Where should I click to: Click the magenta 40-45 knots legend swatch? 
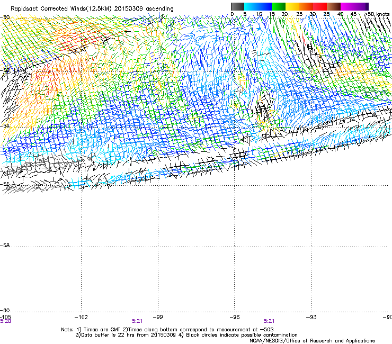coord(348,6)
